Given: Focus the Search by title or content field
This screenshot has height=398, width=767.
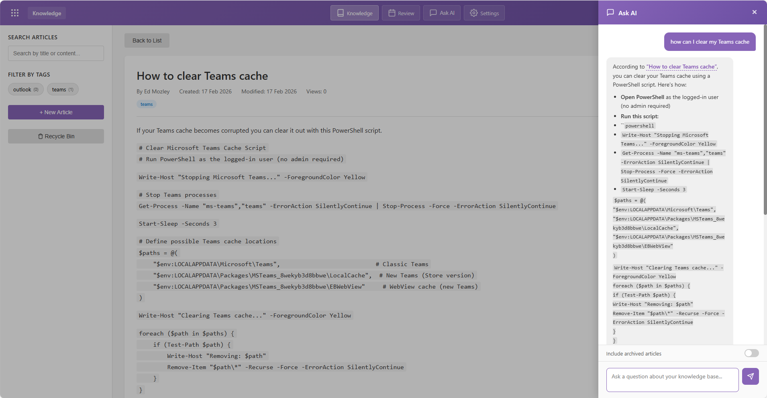Looking at the screenshot, I should click(56, 53).
